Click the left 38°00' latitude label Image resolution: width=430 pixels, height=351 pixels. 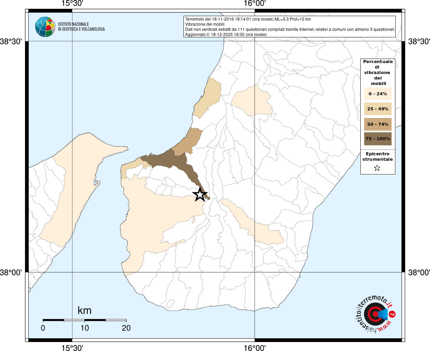pyautogui.click(x=11, y=273)
